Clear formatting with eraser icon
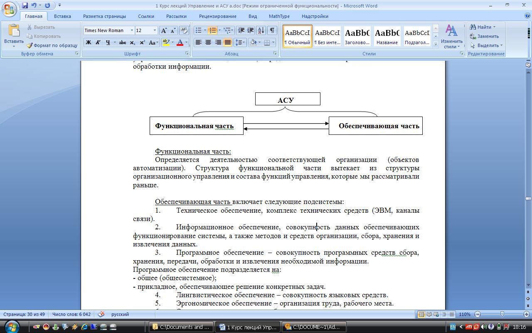 point(185,30)
